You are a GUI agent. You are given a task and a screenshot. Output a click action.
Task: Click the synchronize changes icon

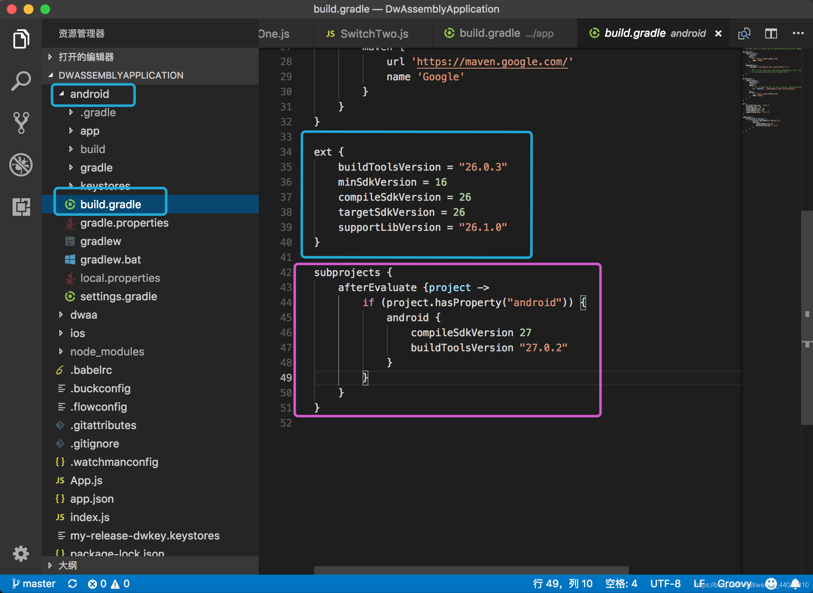tap(72, 584)
